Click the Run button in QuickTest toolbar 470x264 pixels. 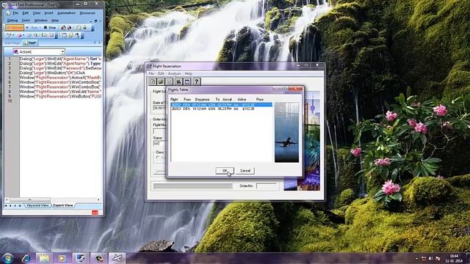(33, 28)
